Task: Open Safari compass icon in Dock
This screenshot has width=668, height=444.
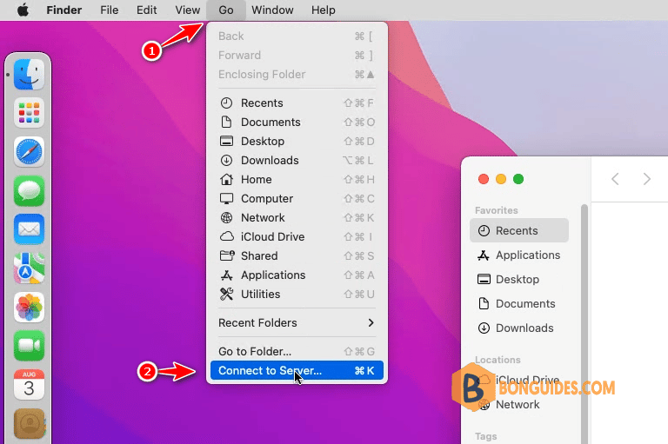Action: click(x=29, y=152)
